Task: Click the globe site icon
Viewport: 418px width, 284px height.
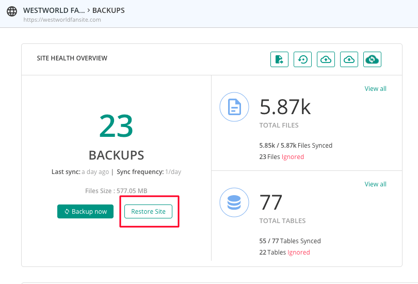Action: point(12,11)
